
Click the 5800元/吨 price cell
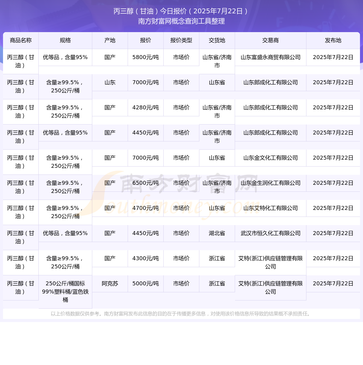146,57
